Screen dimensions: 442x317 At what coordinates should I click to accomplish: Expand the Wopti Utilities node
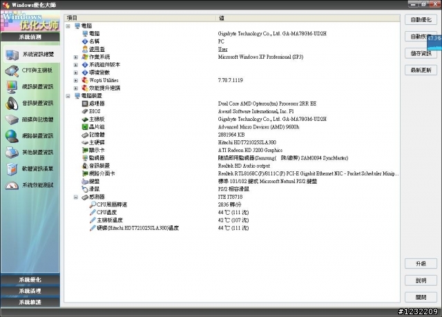[75, 81]
